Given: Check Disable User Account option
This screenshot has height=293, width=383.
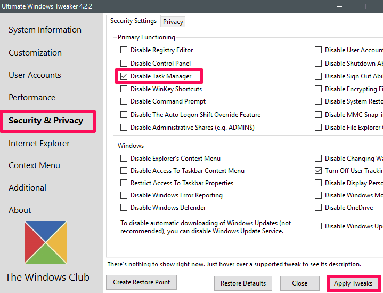Looking at the screenshot, I should pos(318,50).
